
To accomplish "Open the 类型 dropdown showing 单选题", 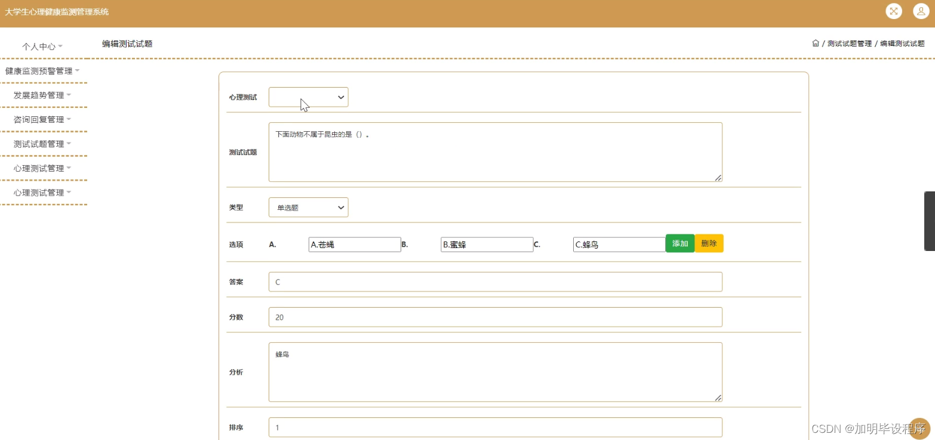I will (308, 207).
